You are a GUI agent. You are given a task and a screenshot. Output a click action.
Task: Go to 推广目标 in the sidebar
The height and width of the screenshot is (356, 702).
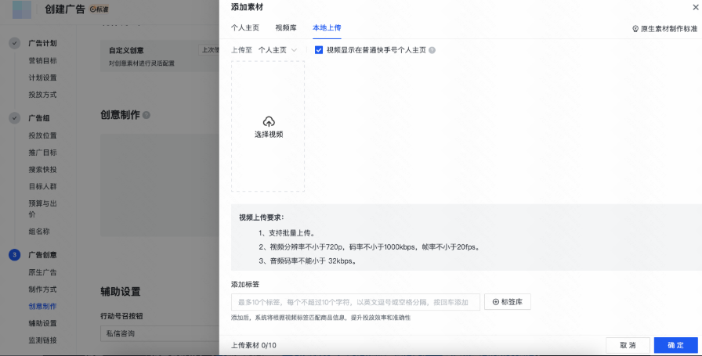tap(42, 153)
